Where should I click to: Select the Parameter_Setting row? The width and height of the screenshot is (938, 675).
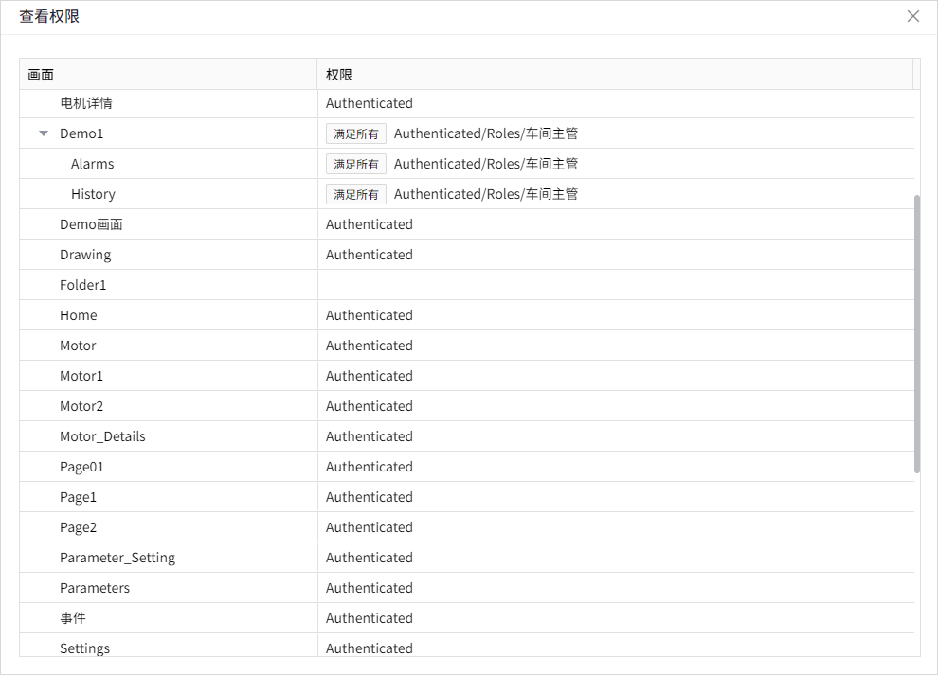point(117,558)
